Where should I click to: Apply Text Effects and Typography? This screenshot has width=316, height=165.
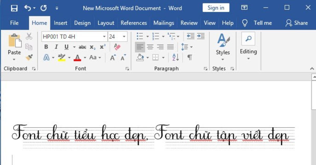(x=47, y=57)
